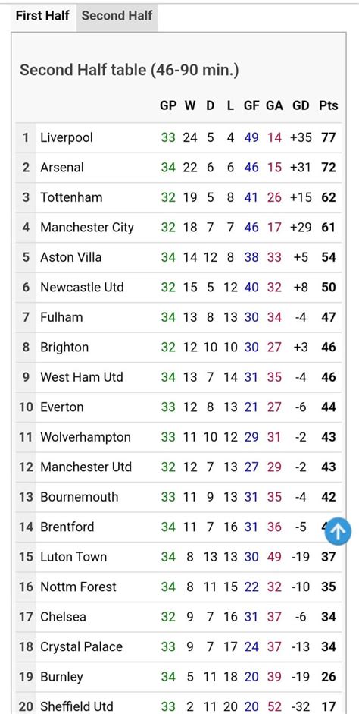Viewport: 359px width, 714px height.
Task: Open the Arsenal team link
Action: (x=62, y=167)
